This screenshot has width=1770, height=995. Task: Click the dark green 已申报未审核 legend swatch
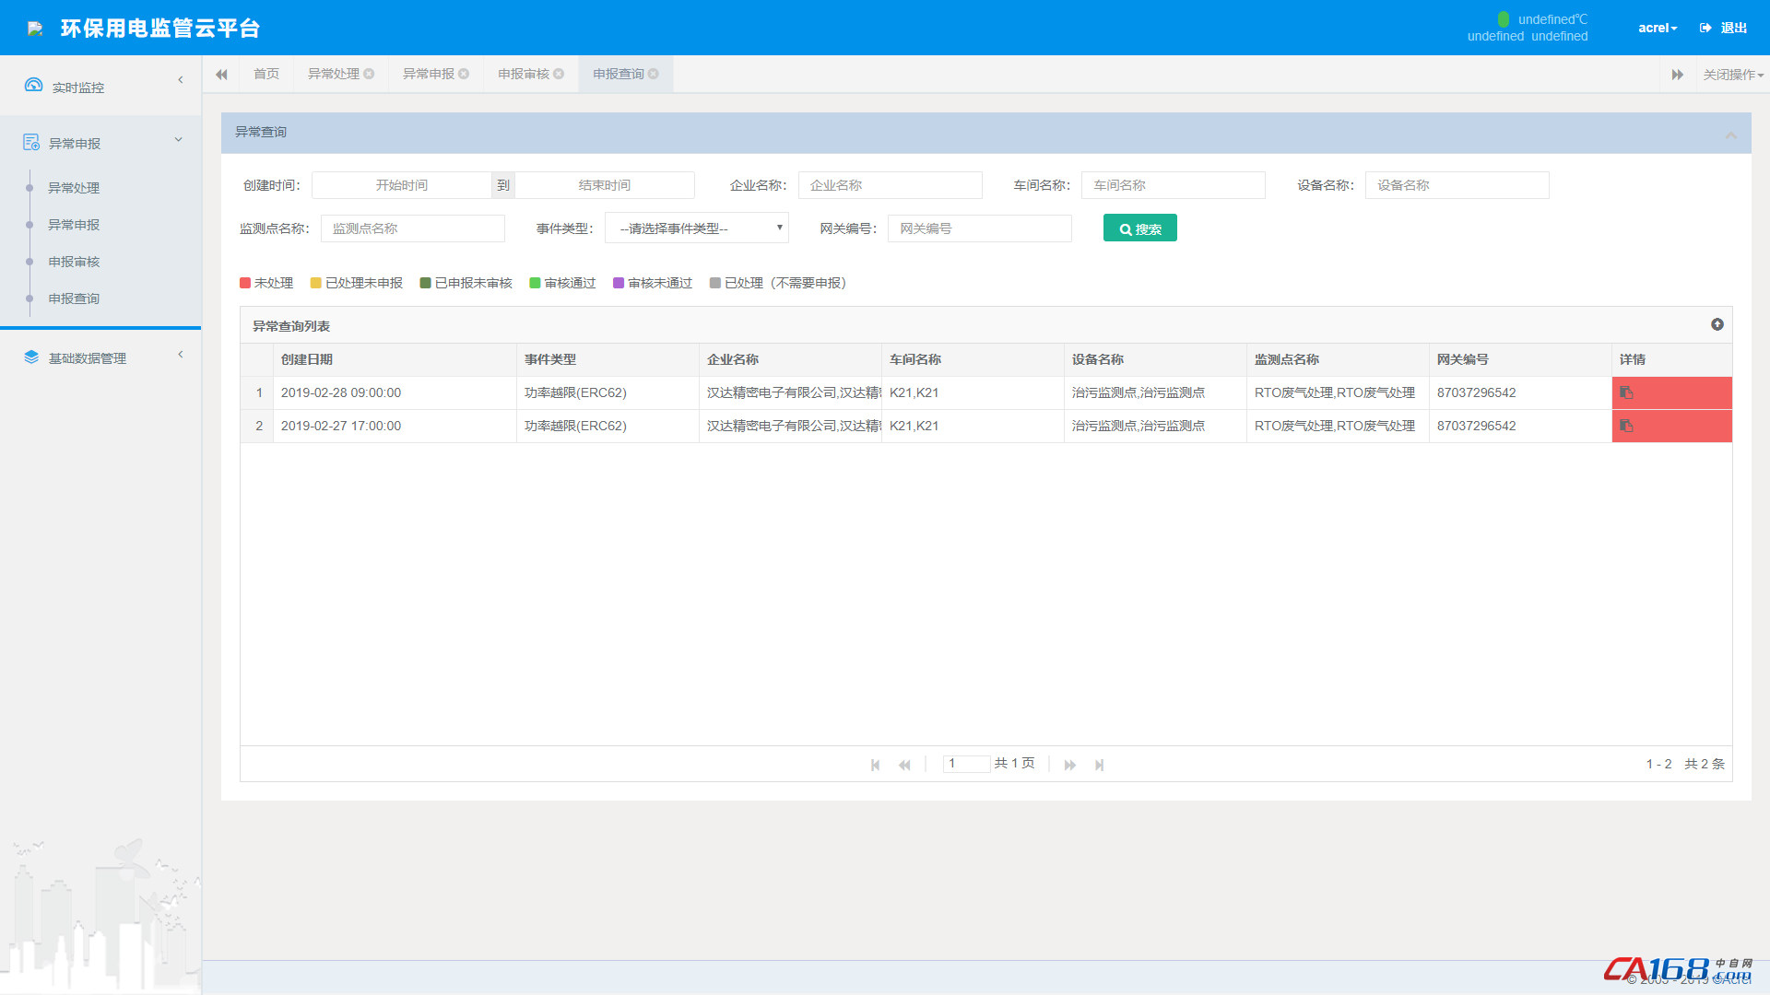(425, 283)
